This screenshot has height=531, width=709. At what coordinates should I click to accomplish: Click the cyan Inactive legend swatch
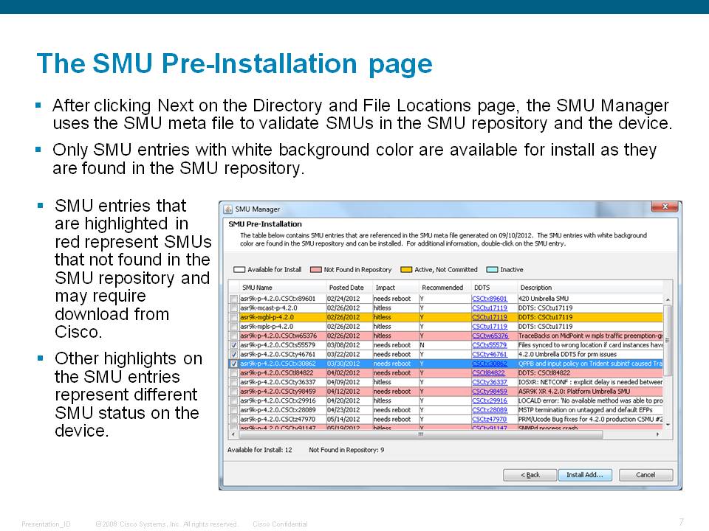[x=492, y=270]
